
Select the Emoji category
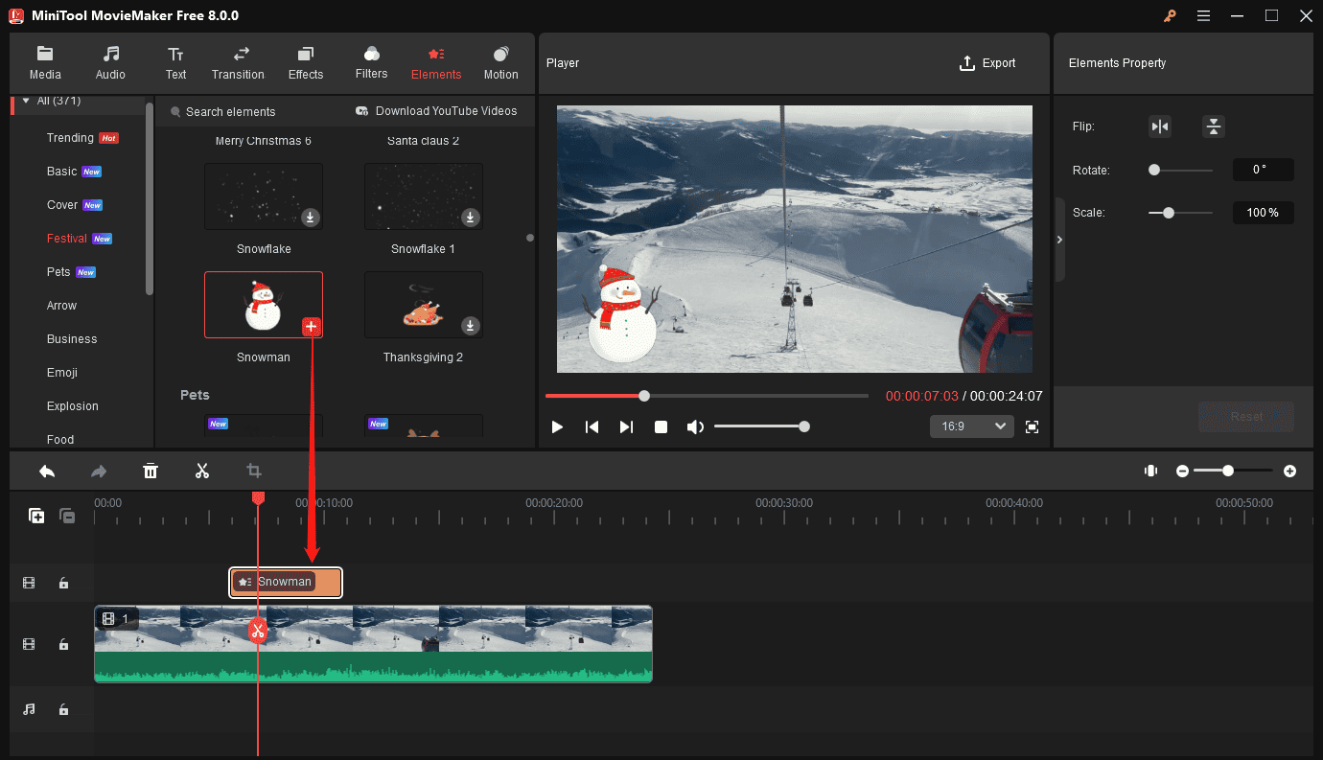tap(62, 373)
